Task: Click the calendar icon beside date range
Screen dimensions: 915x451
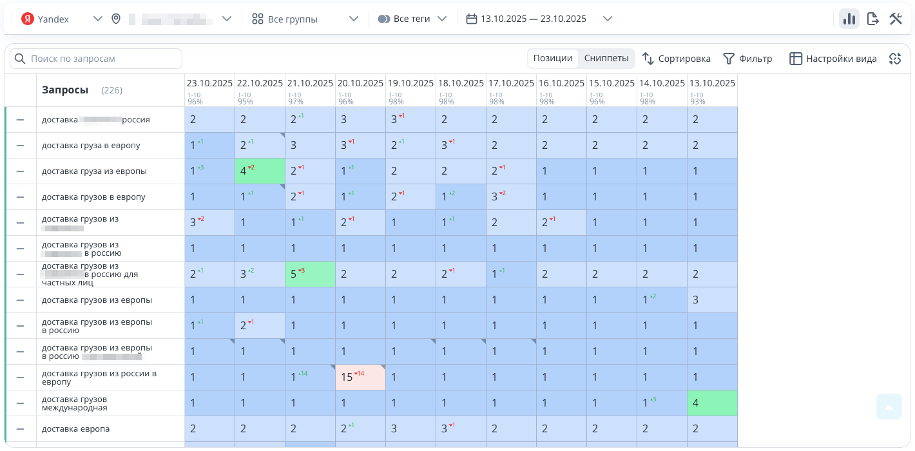Action: click(x=471, y=19)
